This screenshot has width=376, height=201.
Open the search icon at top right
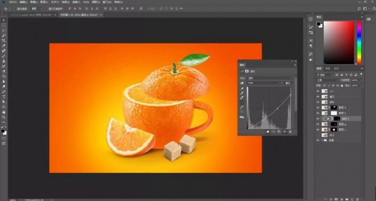tap(359, 9)
